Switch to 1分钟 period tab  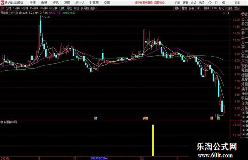click(16, 8)
